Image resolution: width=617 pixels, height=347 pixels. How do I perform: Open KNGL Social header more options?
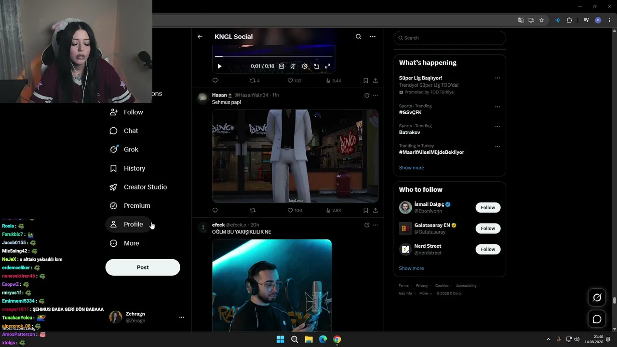373,37
